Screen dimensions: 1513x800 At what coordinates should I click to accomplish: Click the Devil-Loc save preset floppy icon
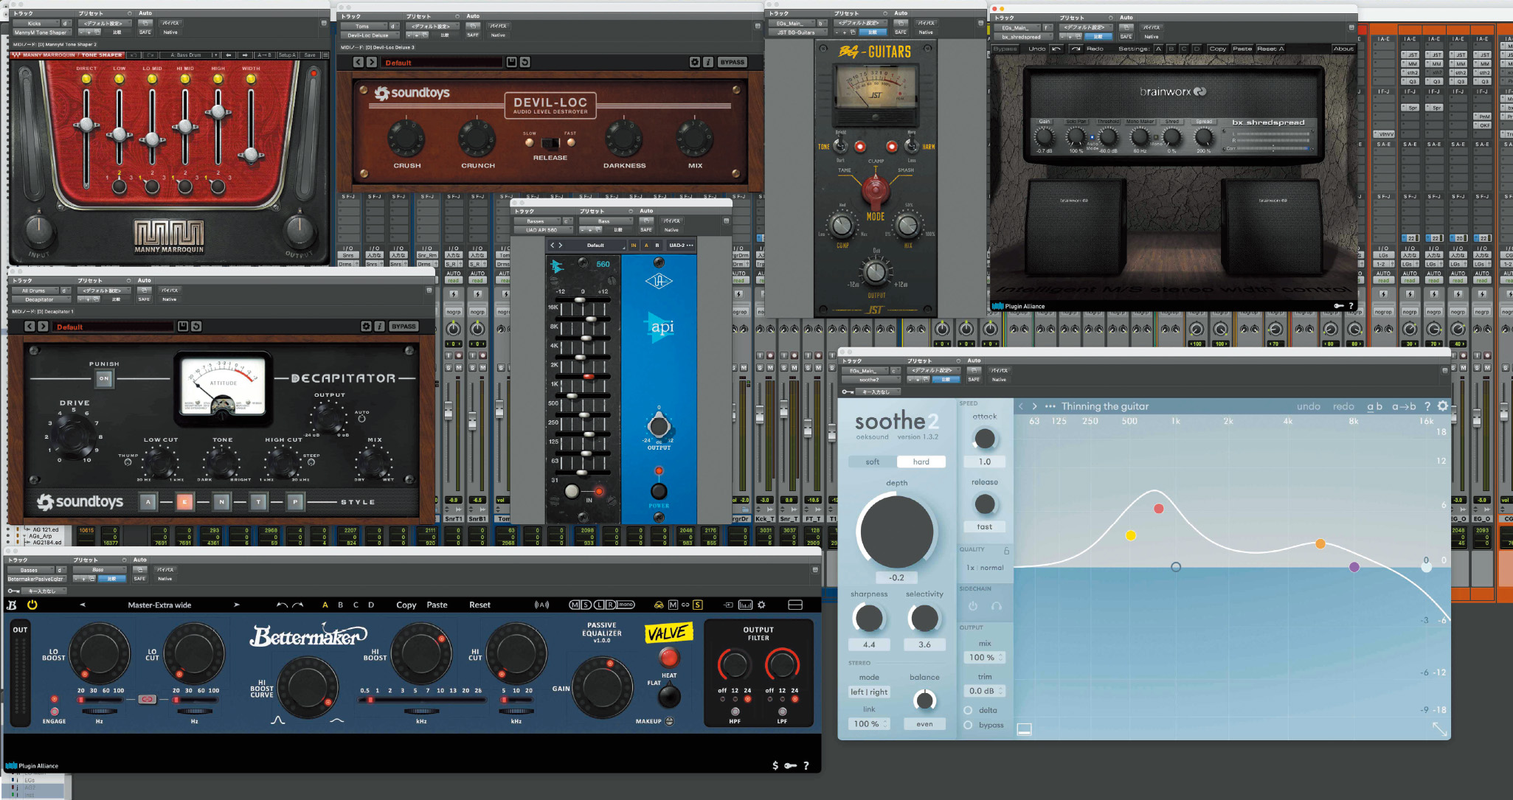[511, 62]
